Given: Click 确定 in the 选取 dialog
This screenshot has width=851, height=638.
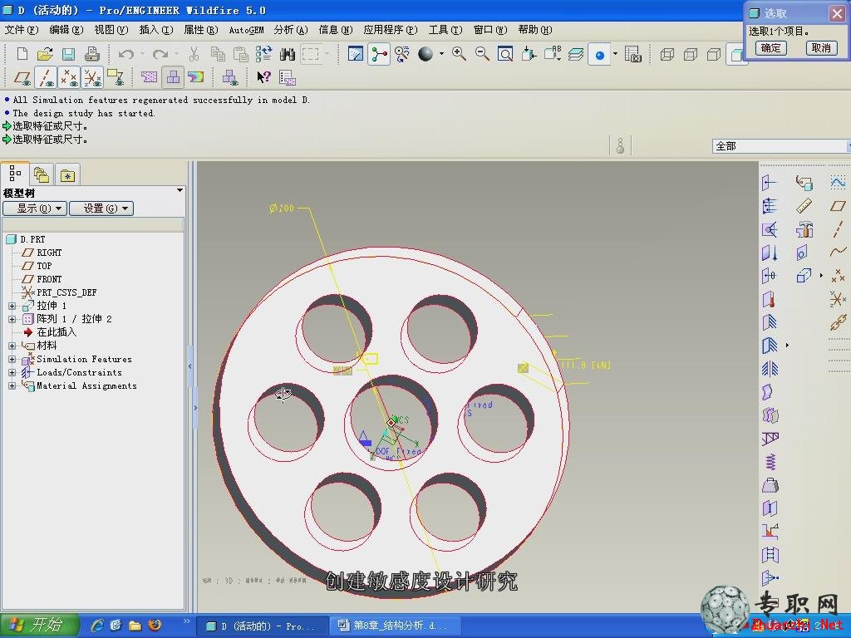Looking at the screenshot, I should click(770, 48).
